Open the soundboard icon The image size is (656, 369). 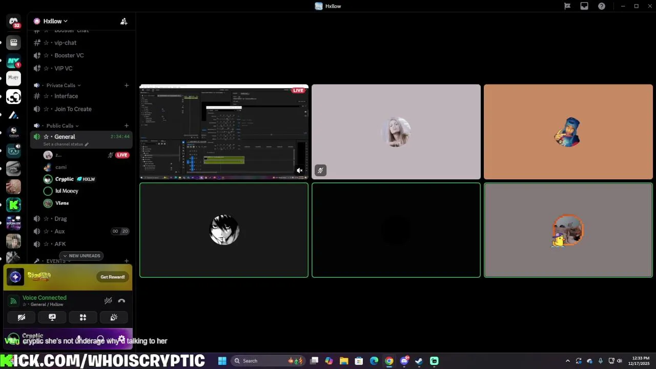click(x=114, y=318)
